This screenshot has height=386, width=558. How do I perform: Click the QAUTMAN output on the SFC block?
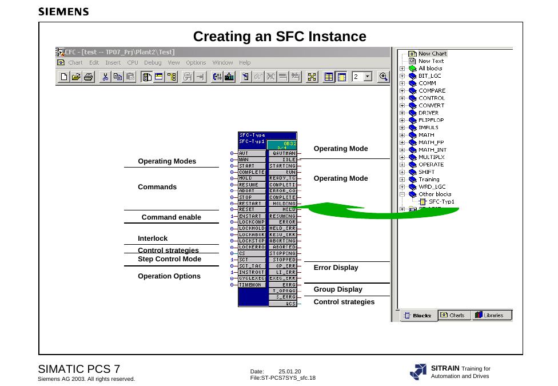click(x=282, y=153)
